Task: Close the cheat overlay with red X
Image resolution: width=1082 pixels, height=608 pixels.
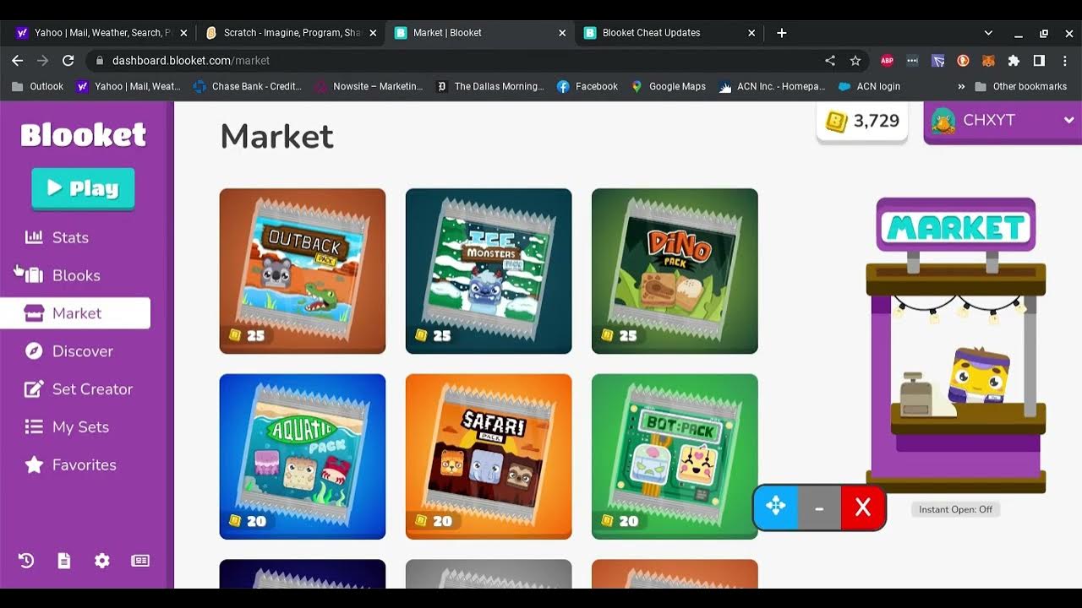Action: 863,507
